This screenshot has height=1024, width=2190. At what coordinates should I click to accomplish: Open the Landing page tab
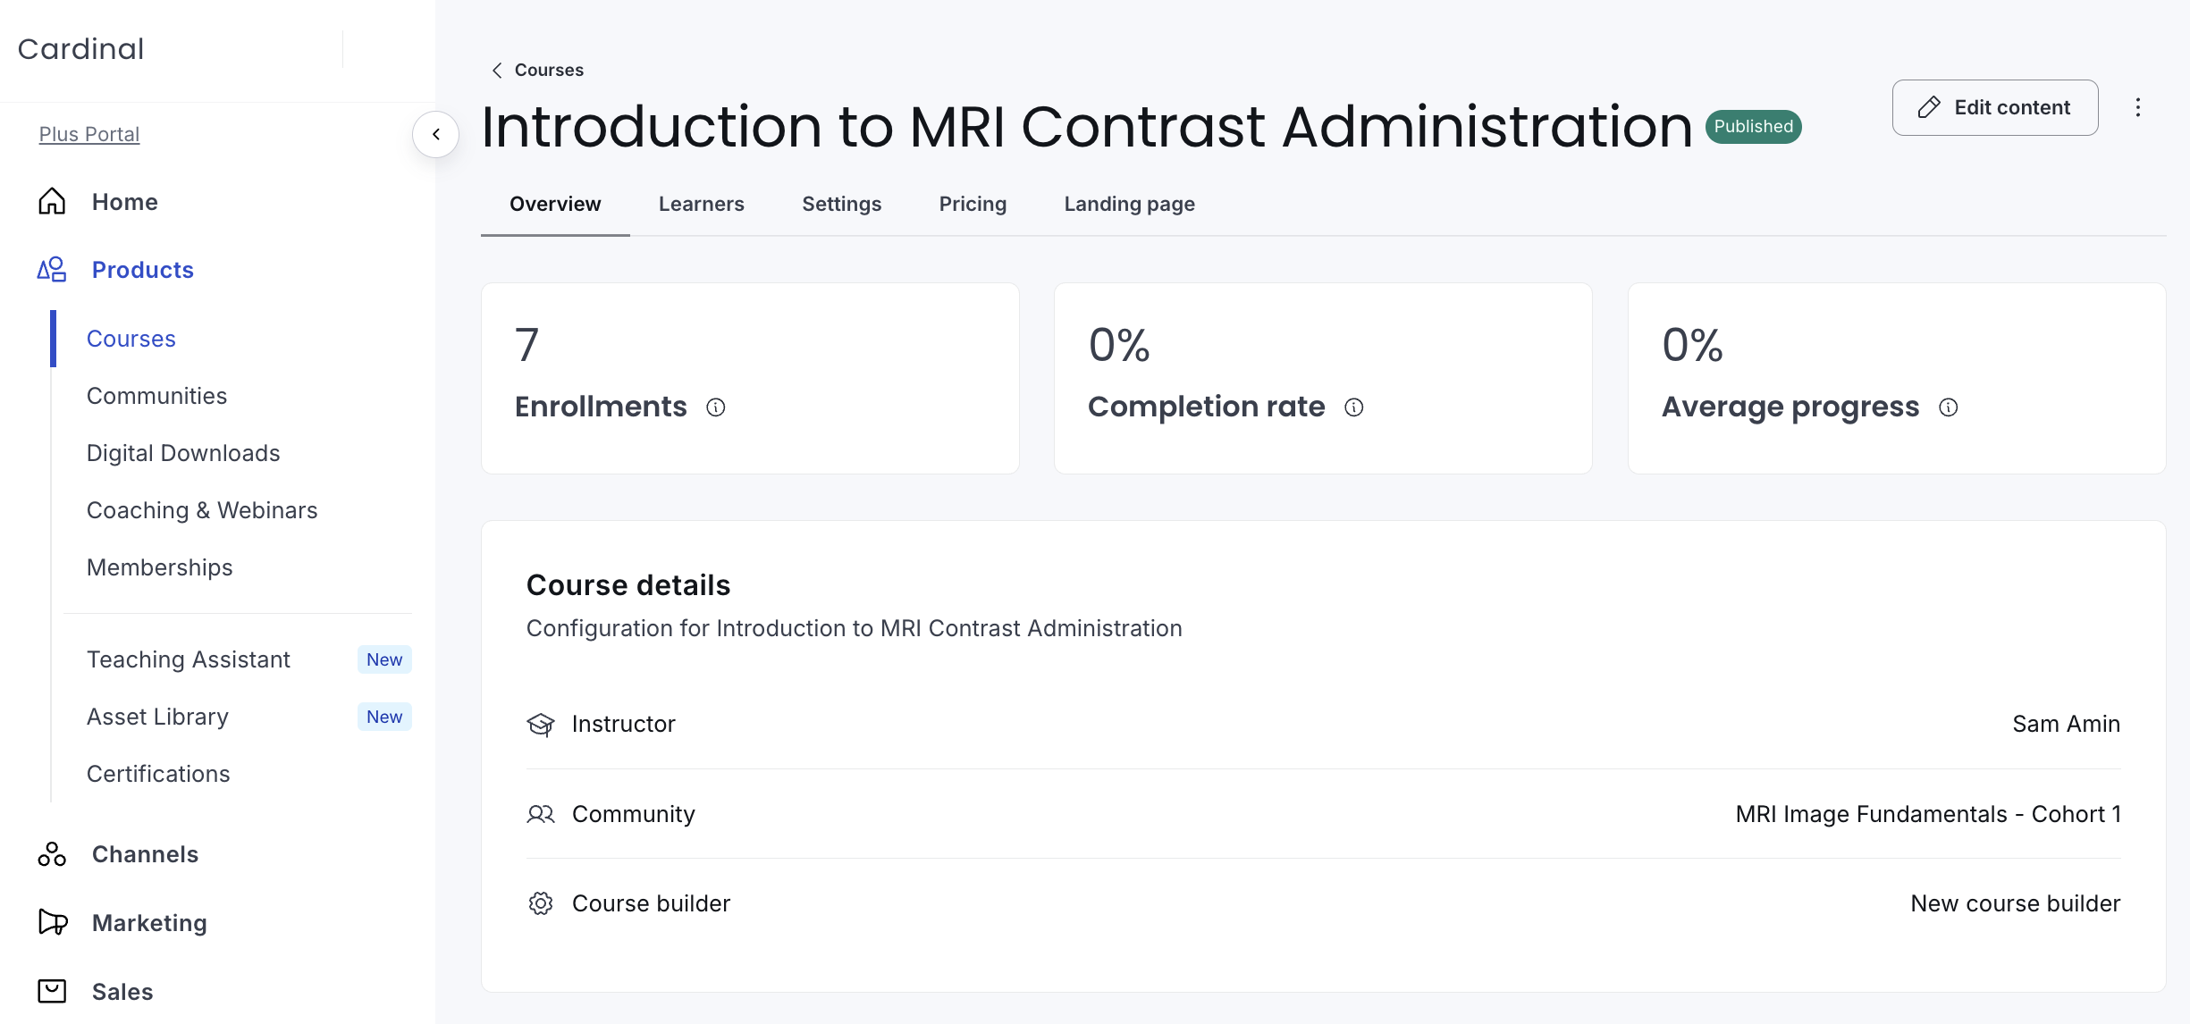pyautogui.click(x=1130, y=204)
